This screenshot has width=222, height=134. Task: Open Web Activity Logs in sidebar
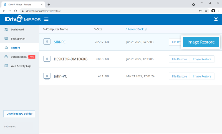[19, 66]
